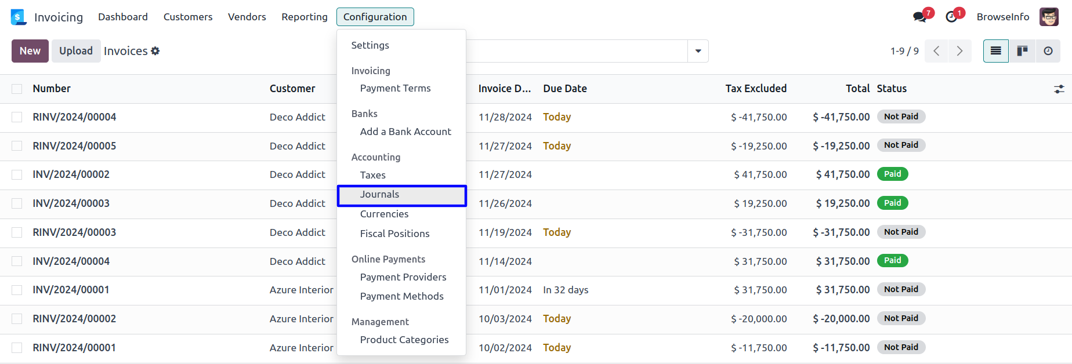The width and height of the screenshot is (1072, 364).
Task: Switch to kanban view
Action: point(1022,51)
